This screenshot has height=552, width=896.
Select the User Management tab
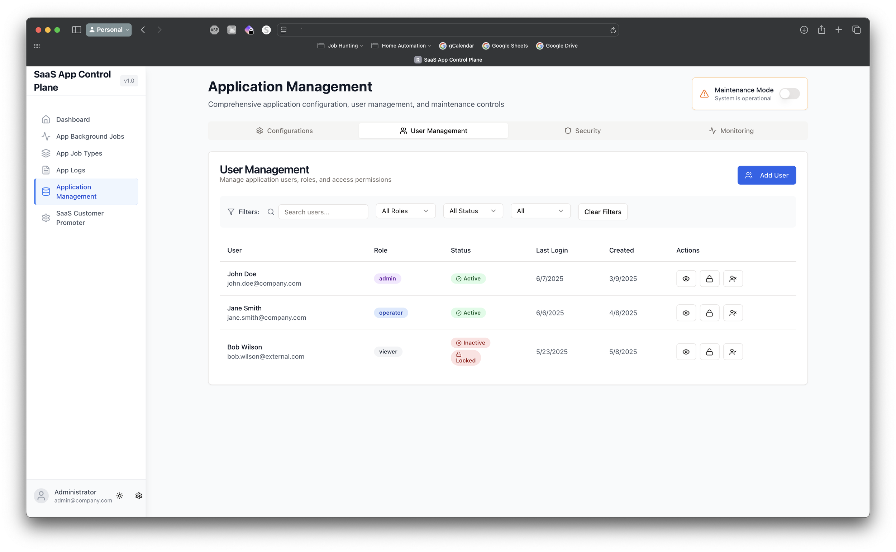pos(433,131)
